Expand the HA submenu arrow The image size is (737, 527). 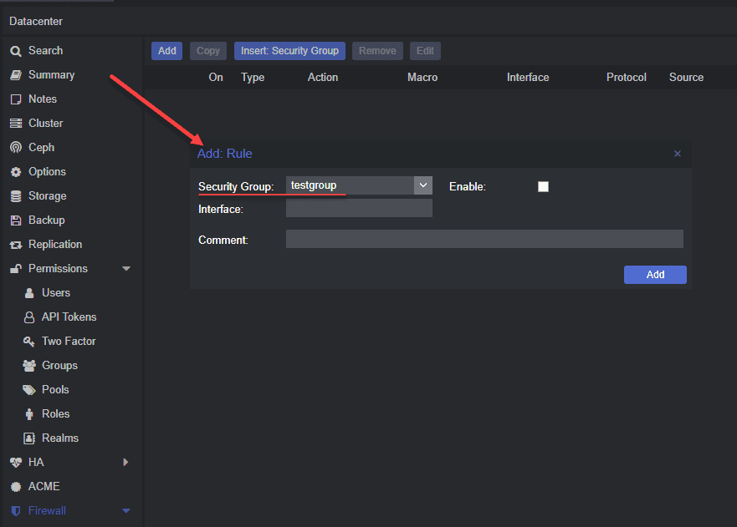[126, 462]
